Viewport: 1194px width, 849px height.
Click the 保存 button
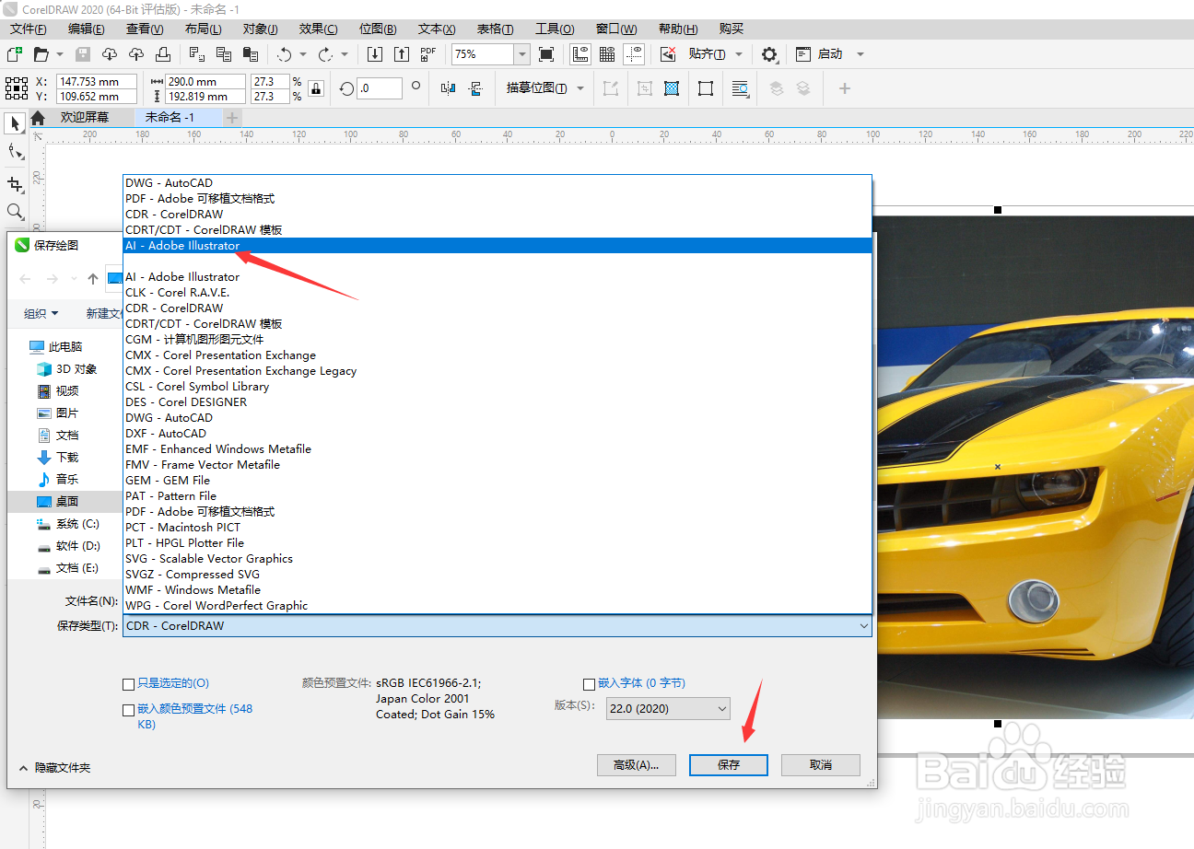729,765
